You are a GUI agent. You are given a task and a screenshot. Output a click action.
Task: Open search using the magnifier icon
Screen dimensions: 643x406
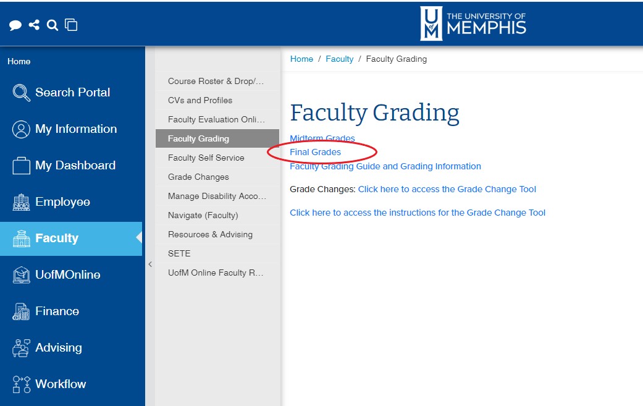pyautogui.click(x=52, y=25)
